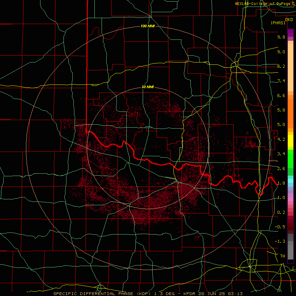Click the 8.2 scale value
296x296 pixels.
point(281,66)
